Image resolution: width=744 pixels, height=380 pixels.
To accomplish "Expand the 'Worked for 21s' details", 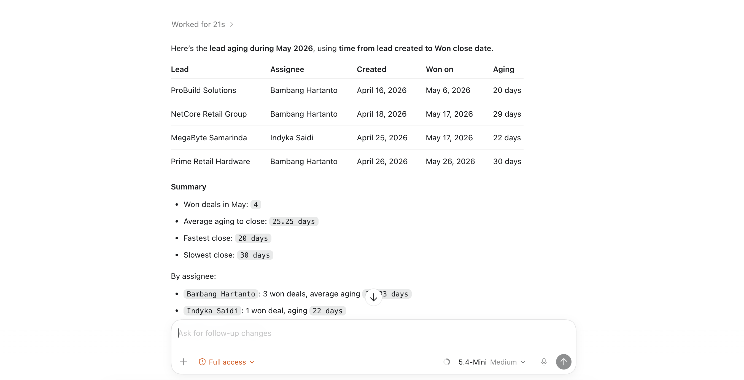I will [x=202, y=24].
